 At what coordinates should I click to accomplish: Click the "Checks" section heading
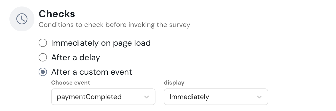57,14
